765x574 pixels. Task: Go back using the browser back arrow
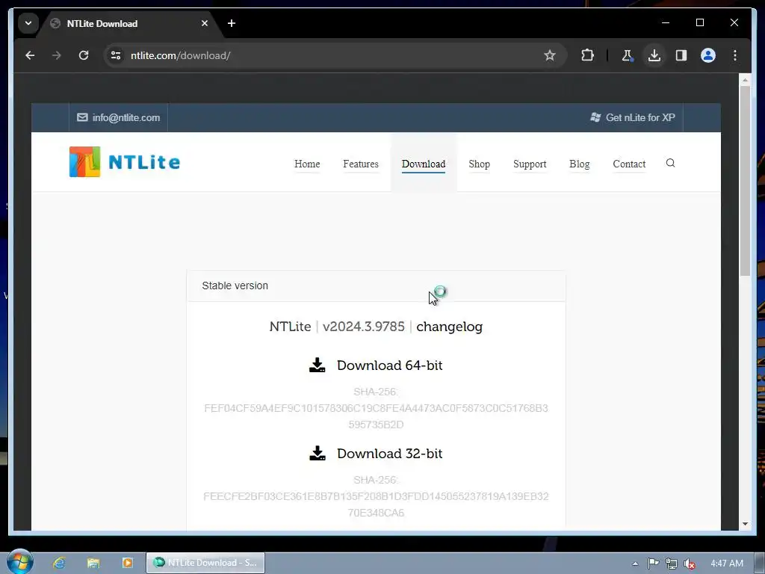(x=30, y=55)
